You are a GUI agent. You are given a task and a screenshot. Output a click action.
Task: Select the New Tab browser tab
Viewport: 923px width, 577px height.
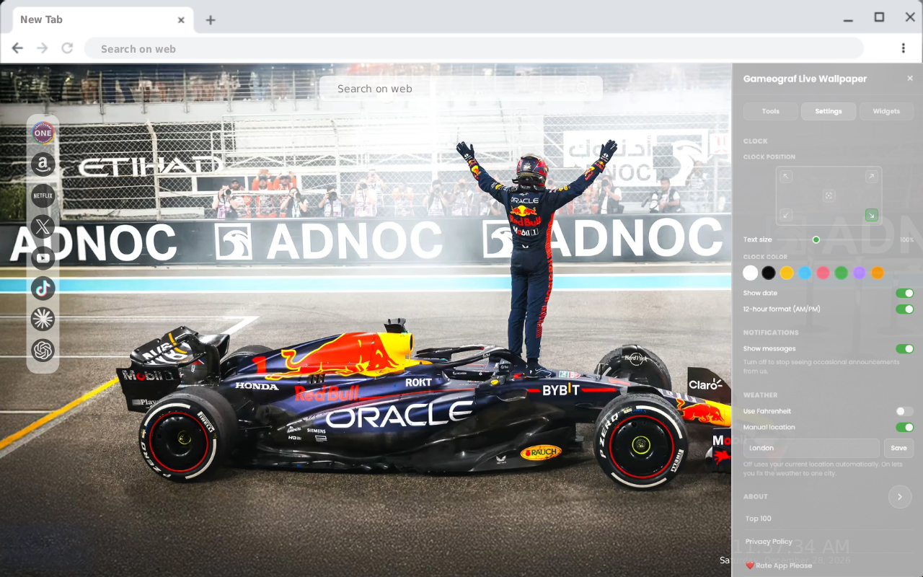coord(103,20)
